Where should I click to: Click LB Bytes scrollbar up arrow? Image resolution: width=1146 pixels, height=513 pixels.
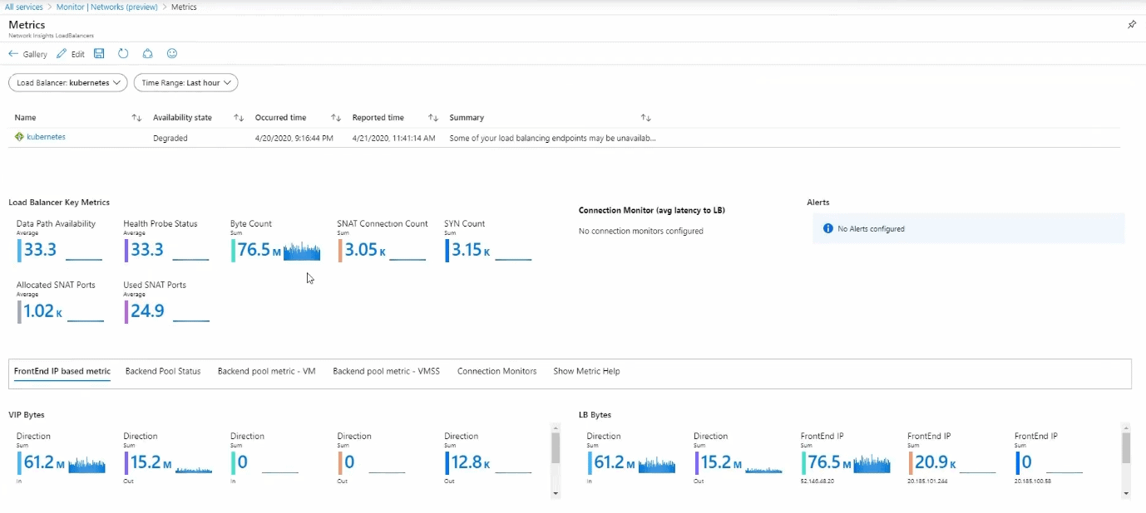pyautogui.click(x=1126, y=427)
